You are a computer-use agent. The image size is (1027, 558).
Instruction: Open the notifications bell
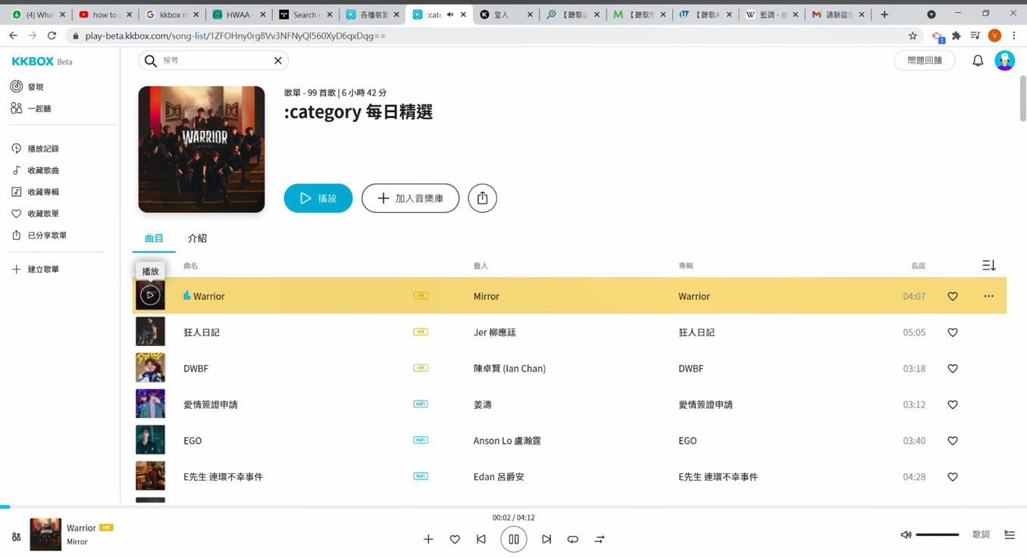(x=978, y=61)
